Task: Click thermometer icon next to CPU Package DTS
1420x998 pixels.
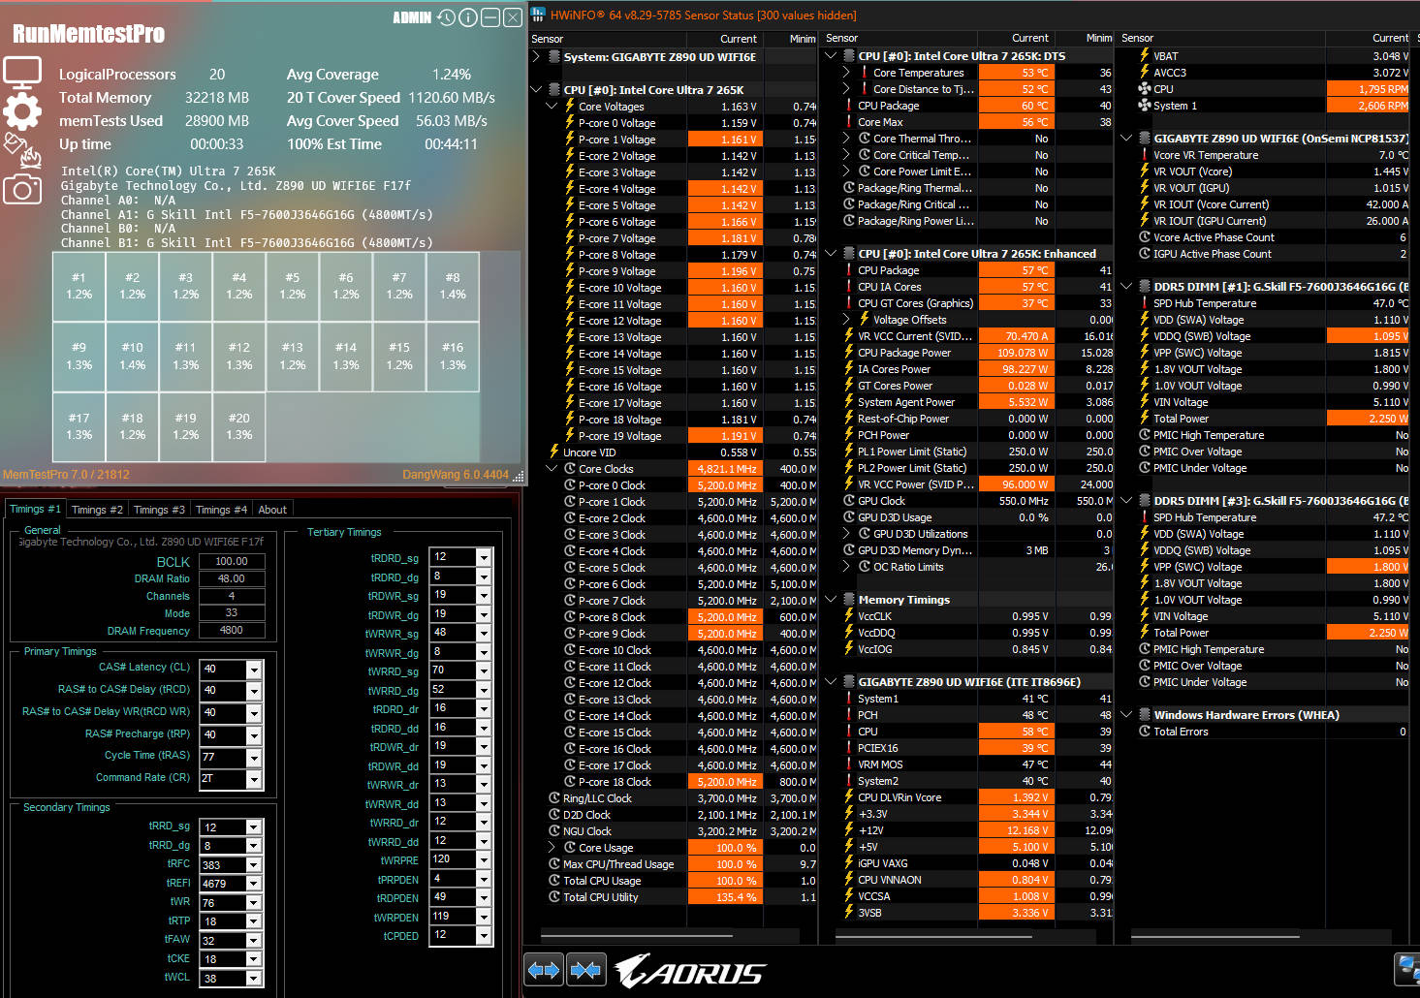Action: pos(849,106)
